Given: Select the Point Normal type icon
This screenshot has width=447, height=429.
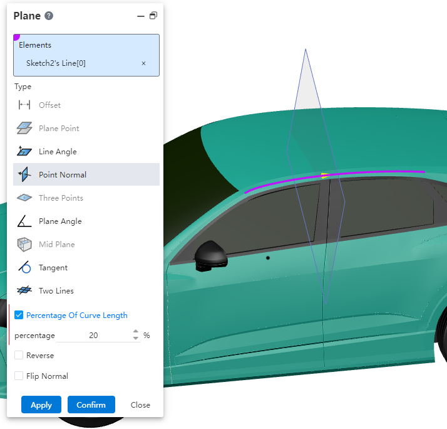Looking at the screenshot, I should click(x=24, y=174).
